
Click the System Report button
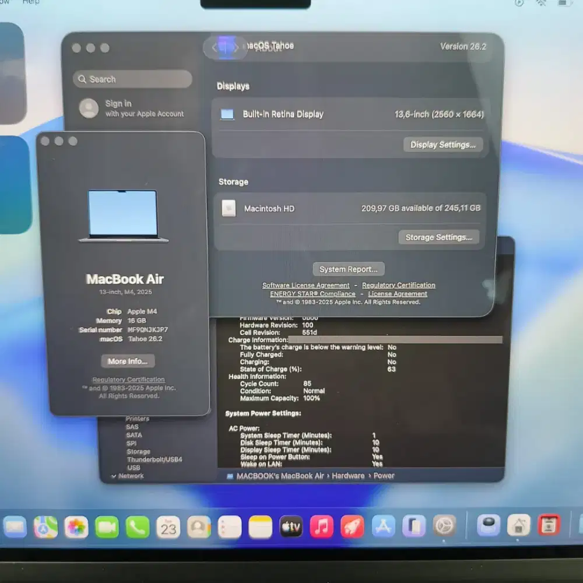click(x=348, y=269)
